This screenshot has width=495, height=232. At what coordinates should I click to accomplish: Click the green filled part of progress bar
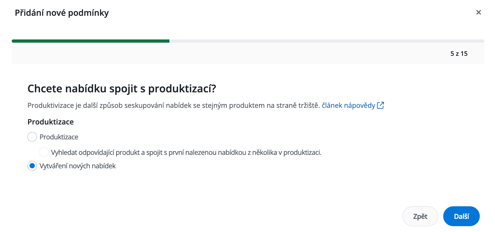pos(91,41)
